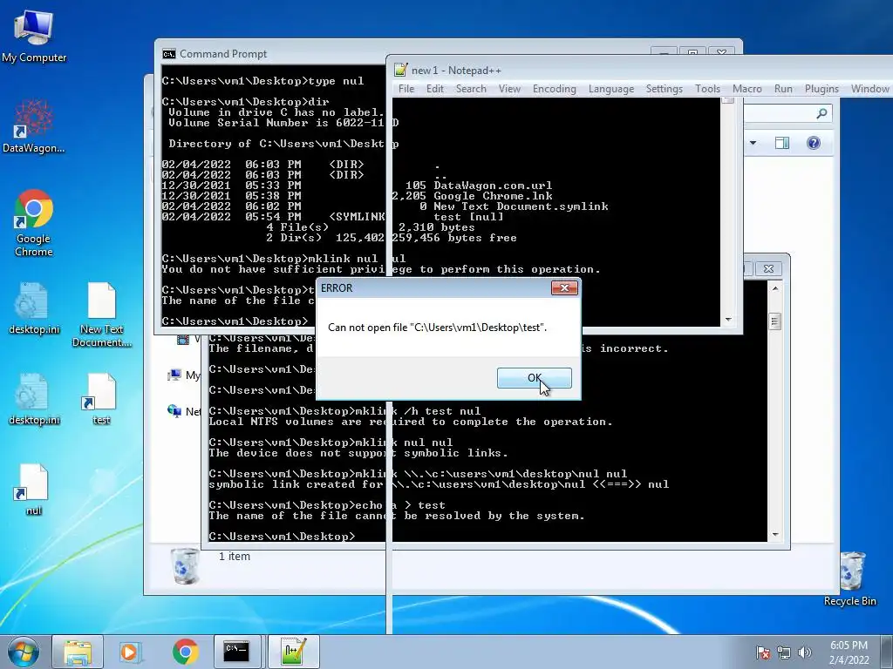Open the clock showing 6:05 PM
Viewport: 893px width, 669px height.
pos(849,652)
